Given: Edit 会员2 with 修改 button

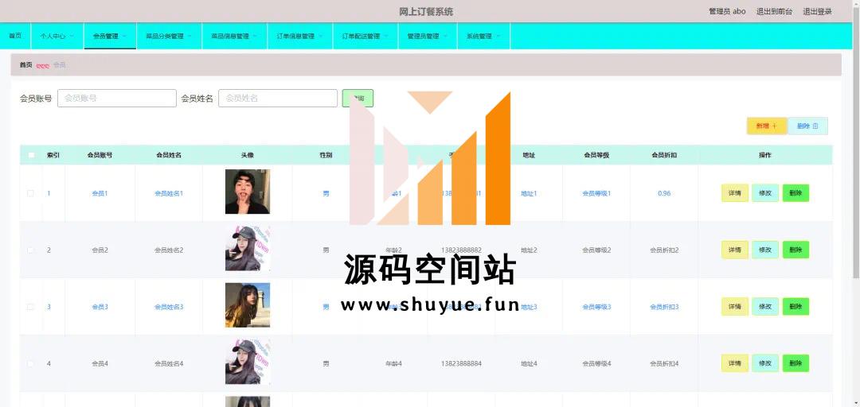Looking at the screenshot, I should pyautogui.click(x=765, y=250).
